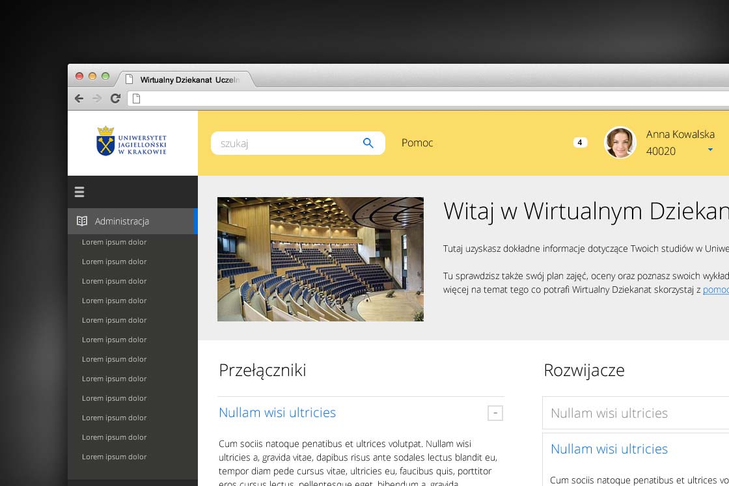Open the Pomoc link in header
The image size is (729, 486).
417,143
